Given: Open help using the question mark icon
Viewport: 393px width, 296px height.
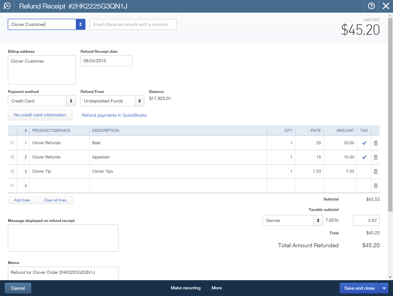Looking at the screenshot, I should (x=371, y=6).
